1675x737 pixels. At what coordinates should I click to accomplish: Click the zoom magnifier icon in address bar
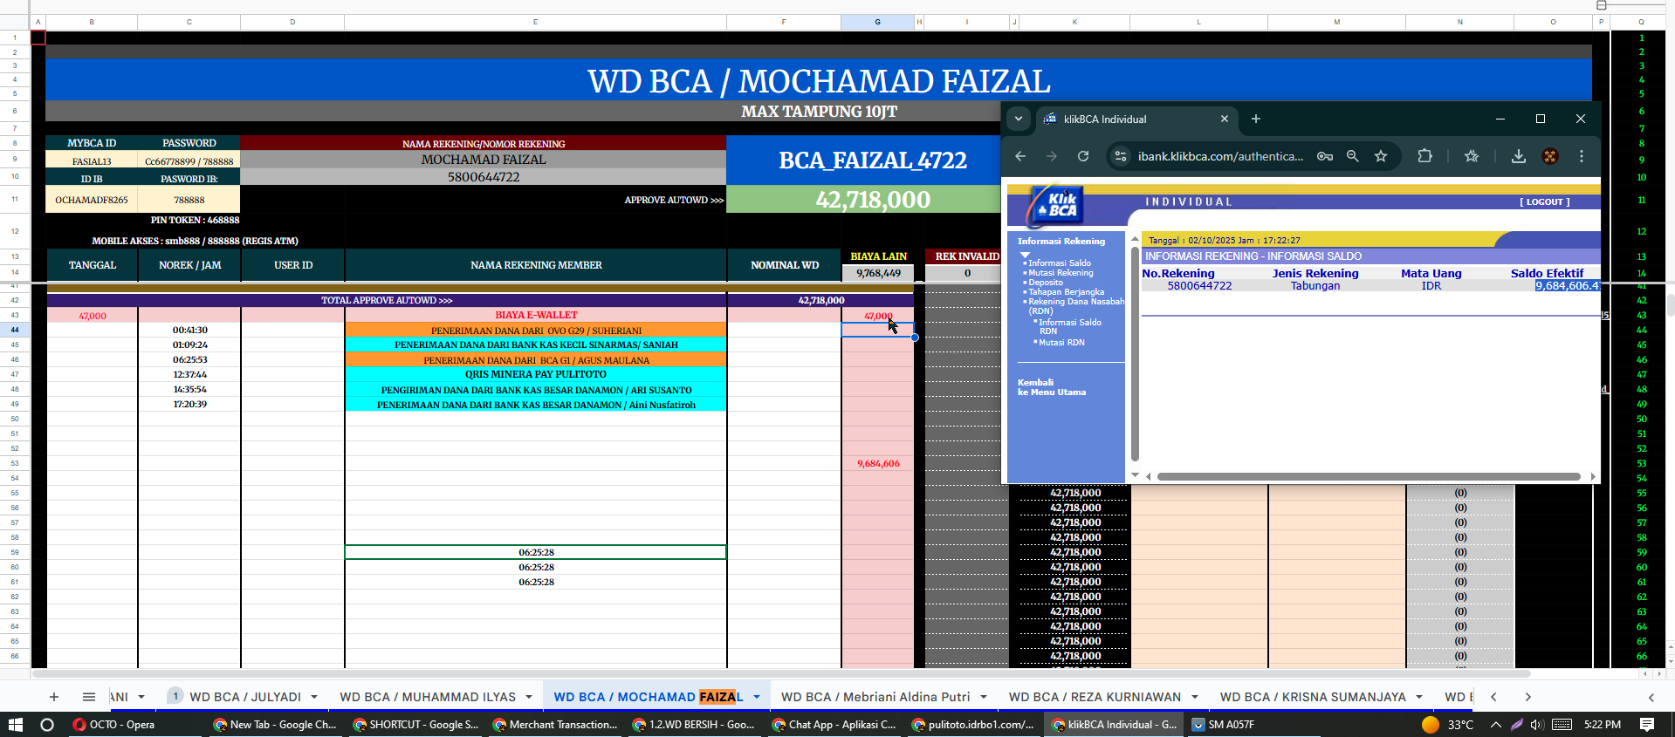[x=1352, y=156]
